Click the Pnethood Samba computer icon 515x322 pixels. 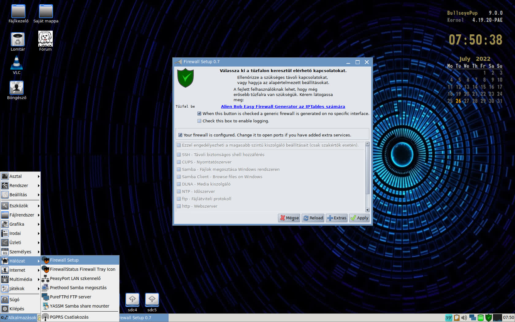[45, 288]
